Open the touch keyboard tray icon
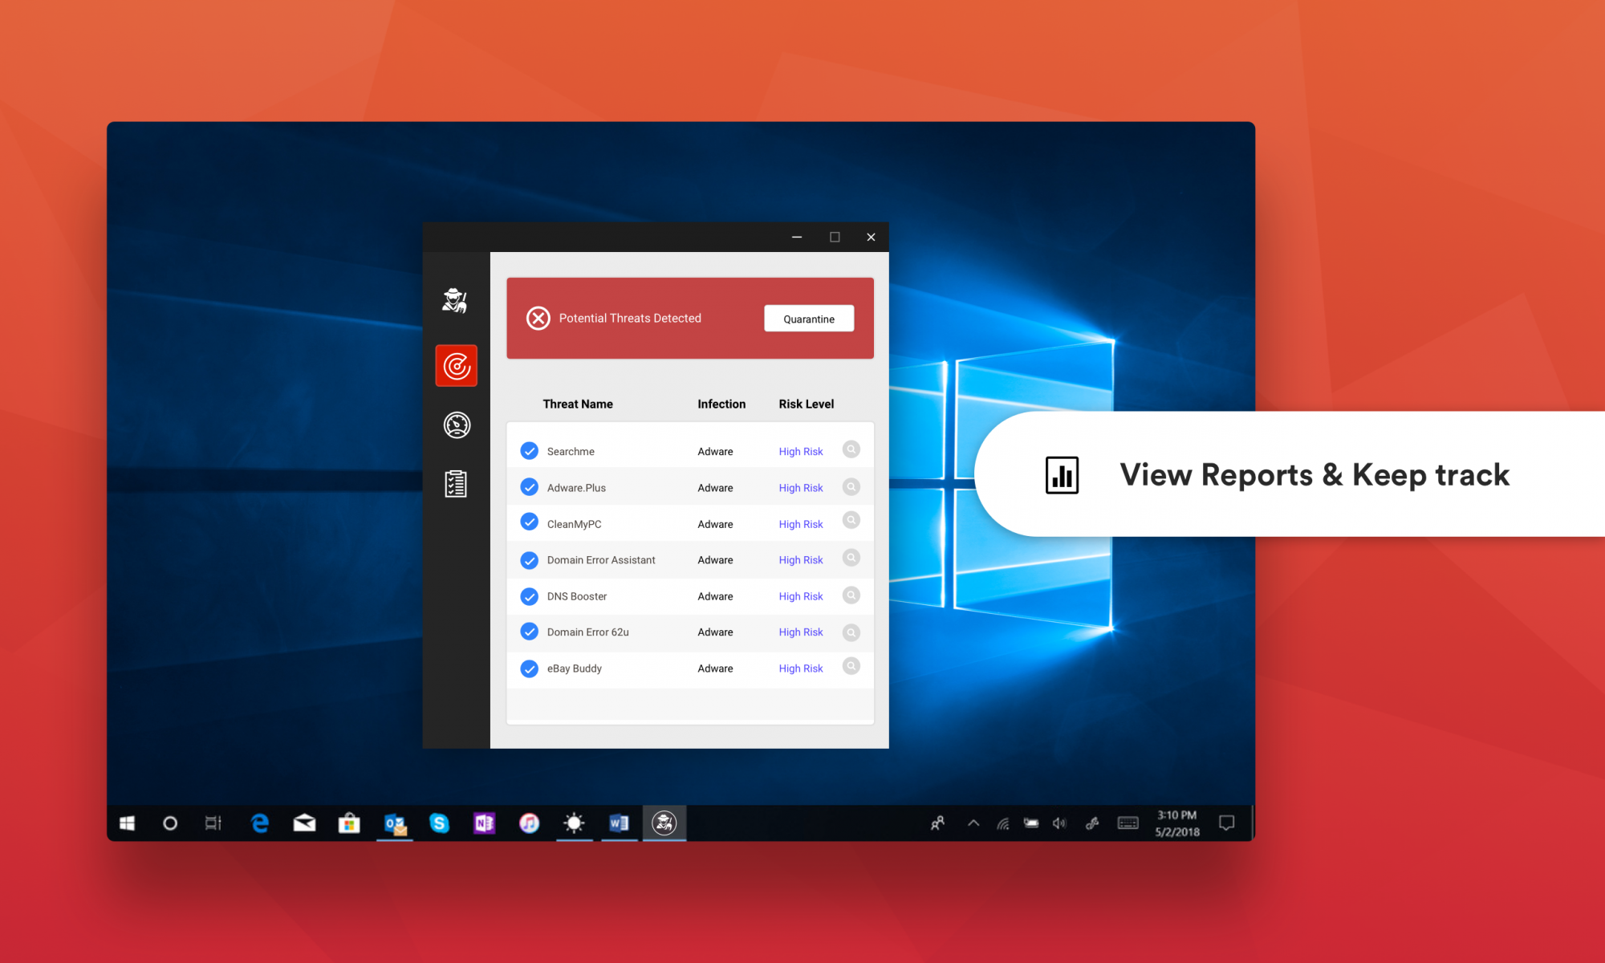The width and height of the screenshot is (1605, 963). click(x=1128, y=823)
